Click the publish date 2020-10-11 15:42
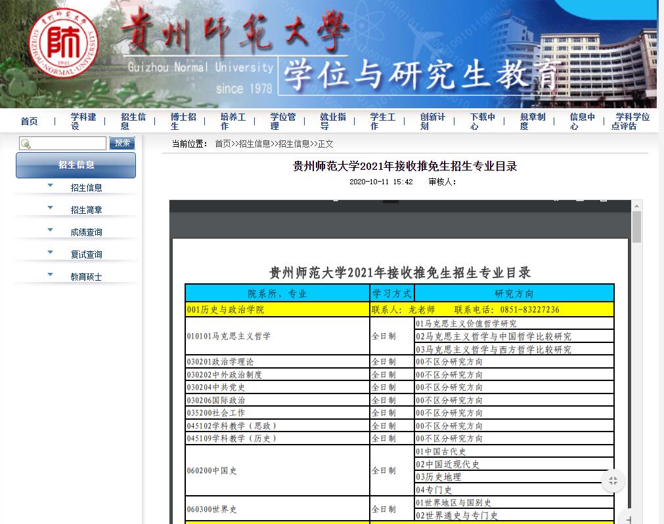This screenshot has height=524, width=664. (x=381, y=182)
